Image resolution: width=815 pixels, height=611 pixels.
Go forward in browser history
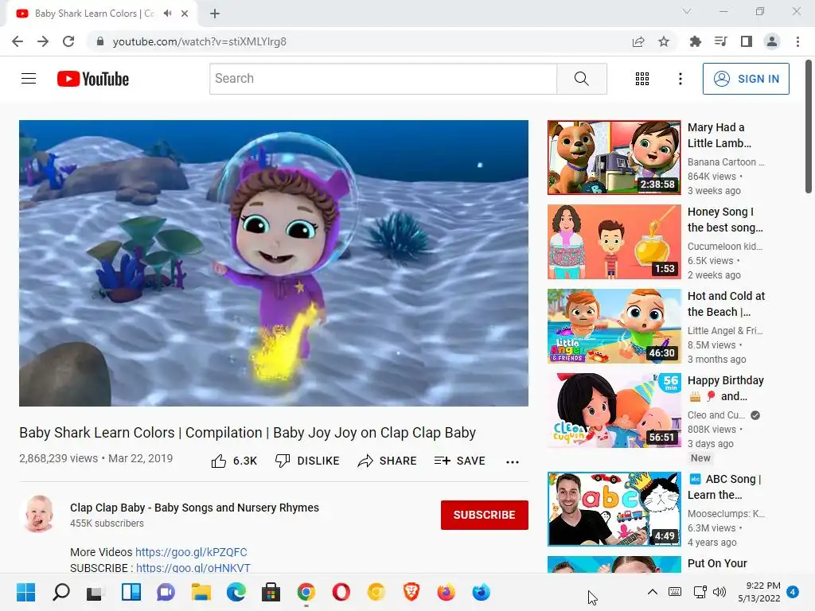(43, 41)
